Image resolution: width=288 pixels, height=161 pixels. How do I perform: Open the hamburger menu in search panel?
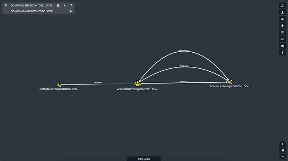tap(6, 5)
